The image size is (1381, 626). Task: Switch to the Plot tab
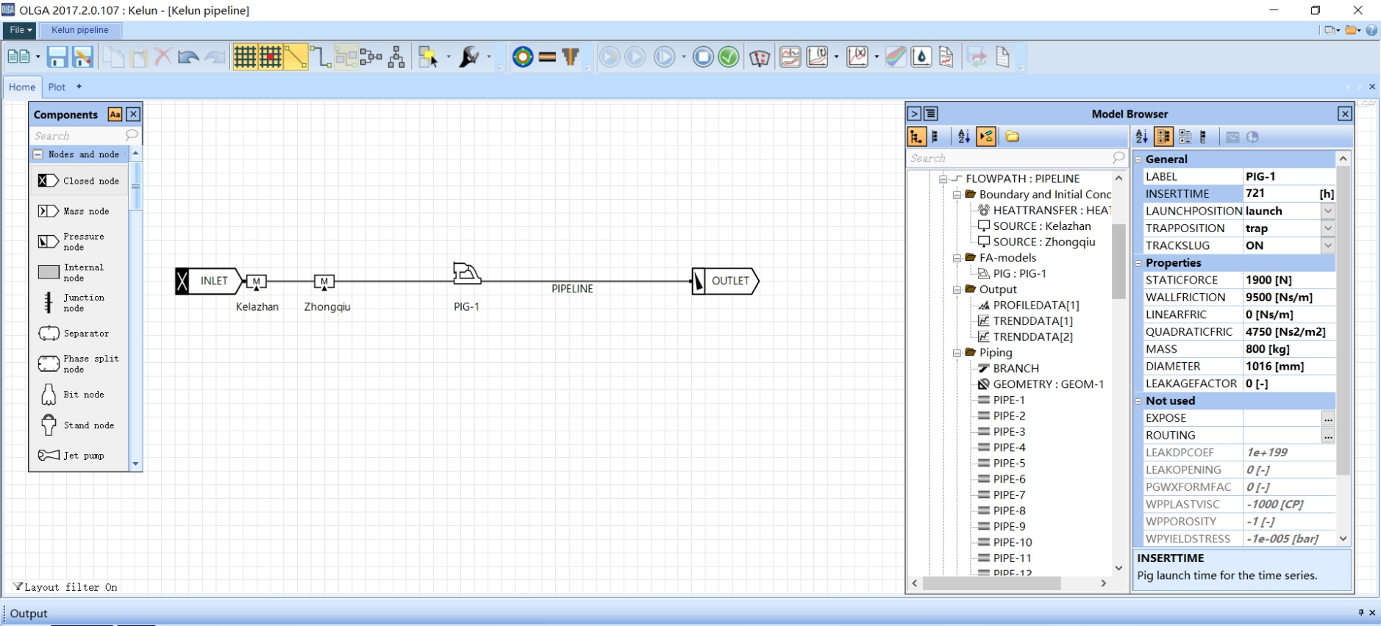tap(57, 87)
